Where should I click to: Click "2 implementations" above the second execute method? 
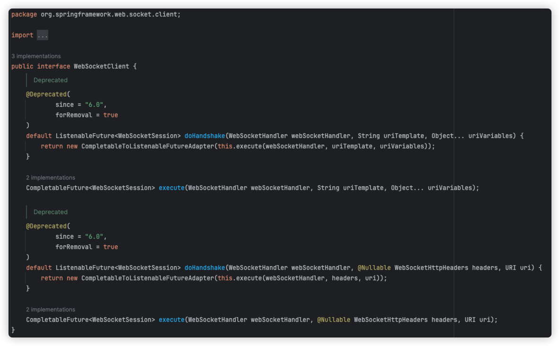point(50,309)
